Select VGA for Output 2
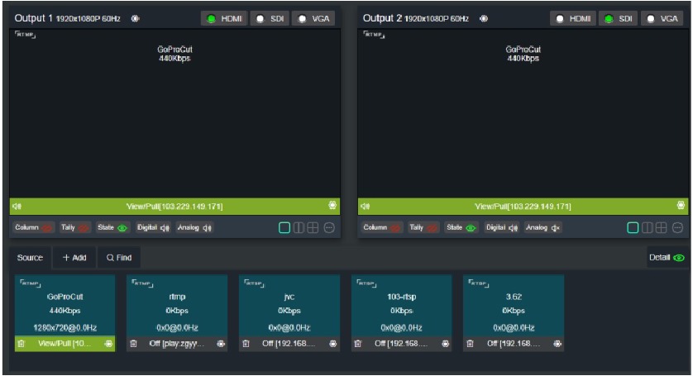 662,18
